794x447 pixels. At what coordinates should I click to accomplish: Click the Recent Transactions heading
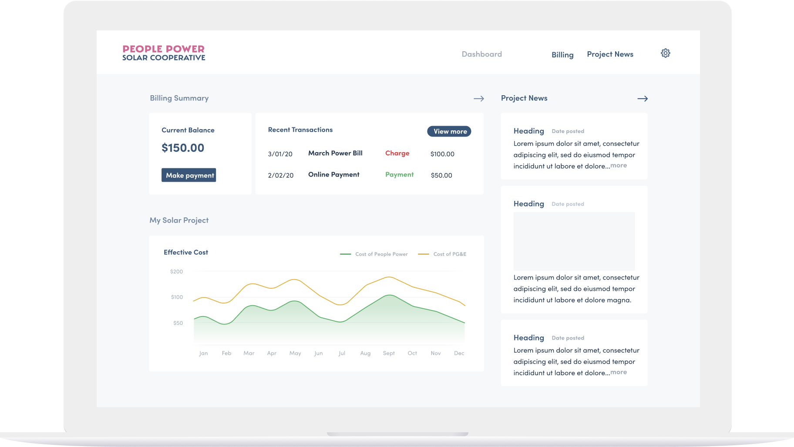click(x=300, y=130)
